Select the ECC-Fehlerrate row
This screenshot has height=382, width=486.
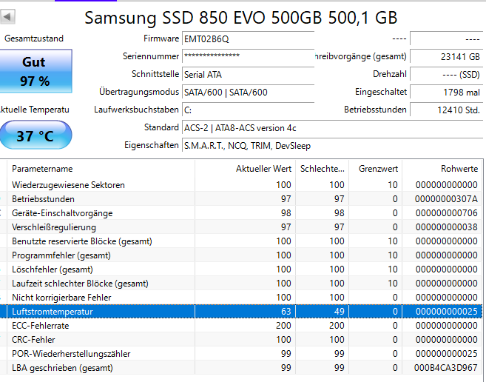point(241,326)
